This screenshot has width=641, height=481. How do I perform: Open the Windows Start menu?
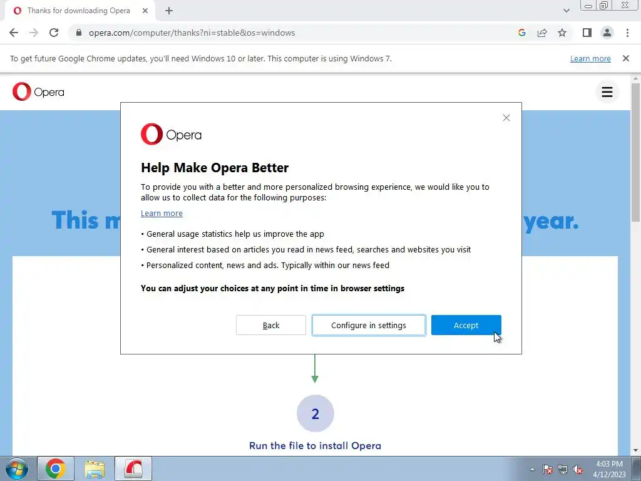pyautogui.click(x=17, y=468)
